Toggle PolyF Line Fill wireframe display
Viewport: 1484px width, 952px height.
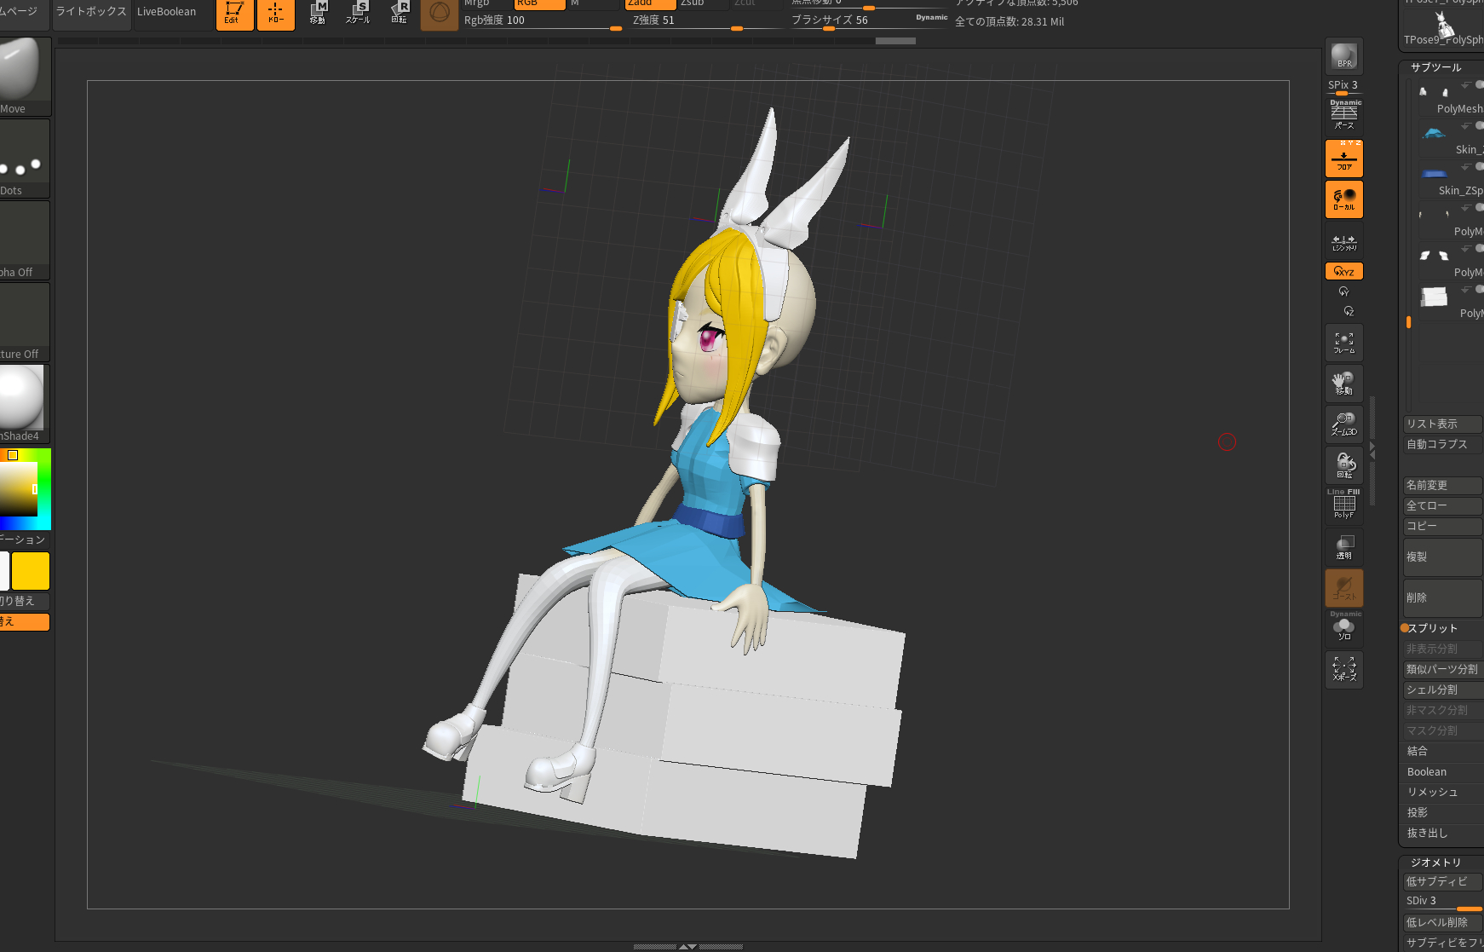(x=1344, y=505)
